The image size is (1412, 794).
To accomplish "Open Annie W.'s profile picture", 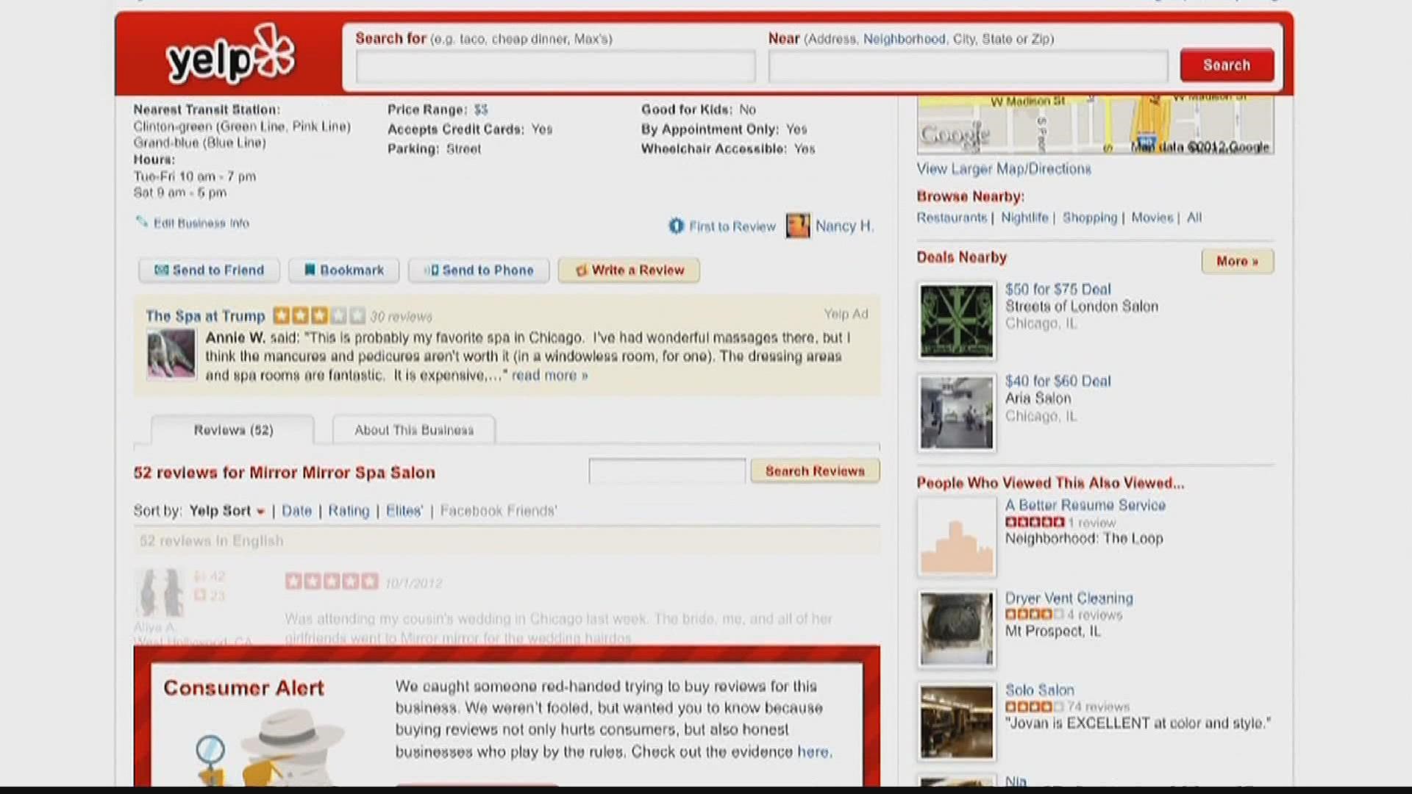I will [x=171, y=354].
